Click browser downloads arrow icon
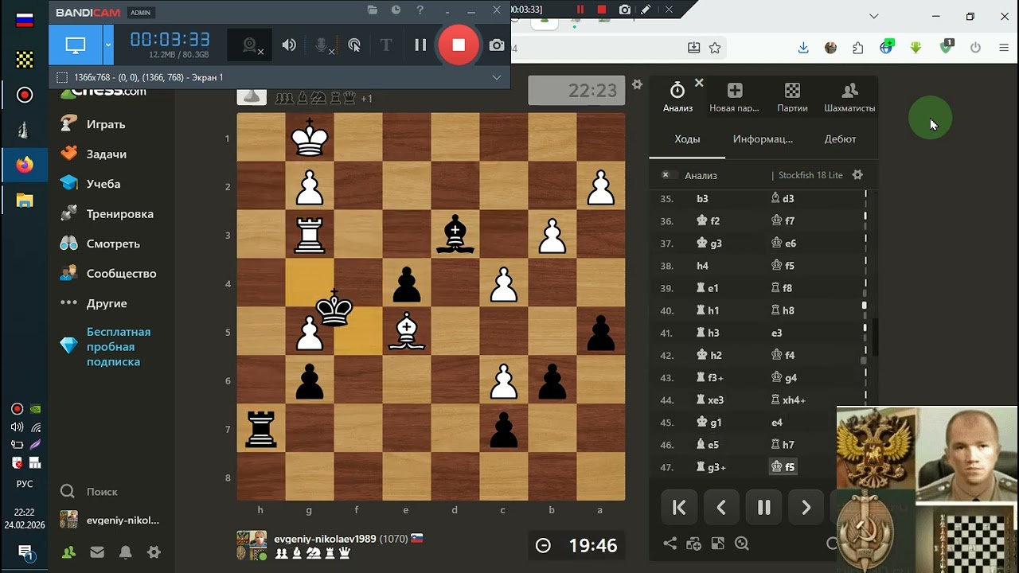This screenshot has width=1019, height=573. click(803, 48)
